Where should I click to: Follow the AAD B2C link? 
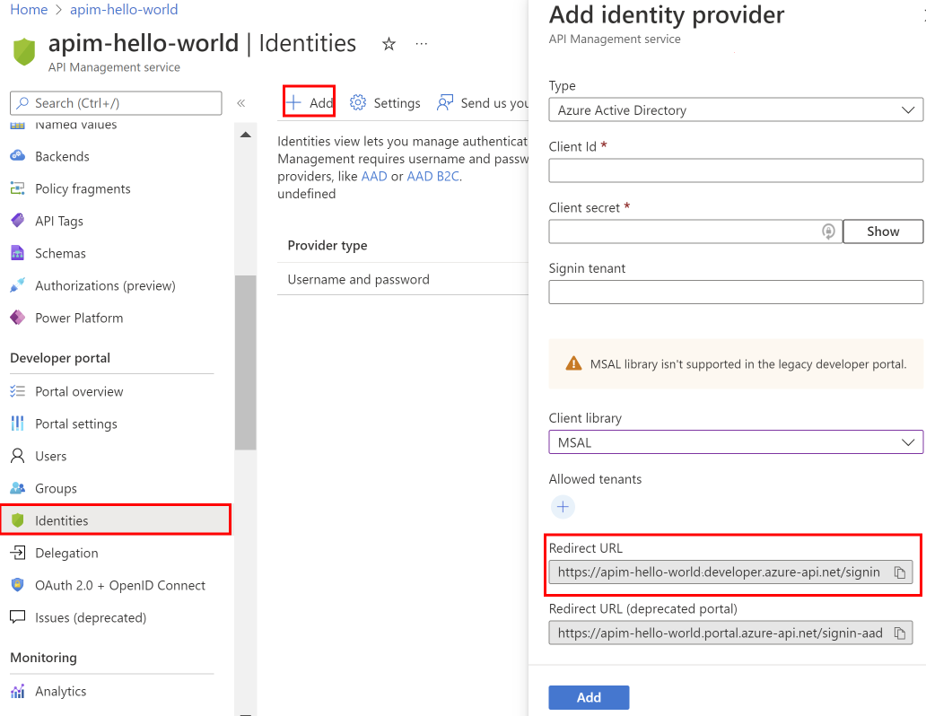click(x=433, y=176)
